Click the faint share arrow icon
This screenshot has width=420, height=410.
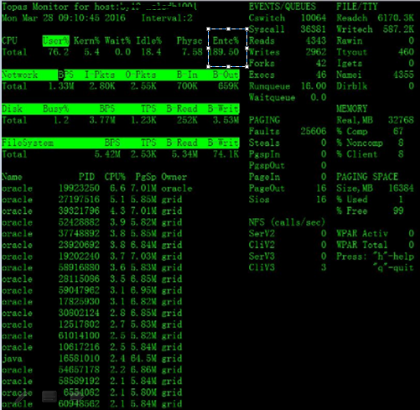(x=77, y=397)
